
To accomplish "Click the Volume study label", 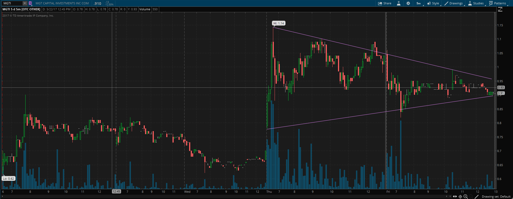I will [x=145, y=9].
